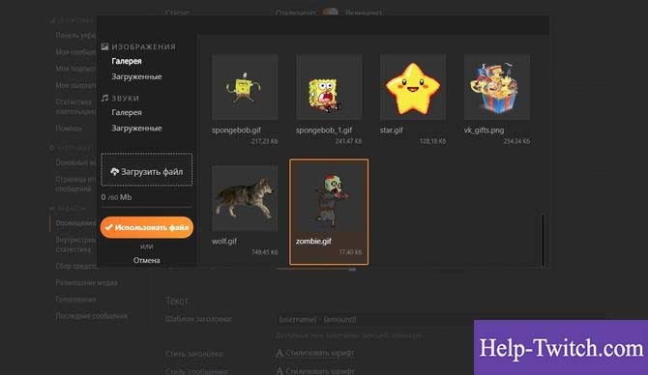Select the spongebob_1.gif image
The height and width of the screenshot is (375, 648).
(x=329, y=87)
